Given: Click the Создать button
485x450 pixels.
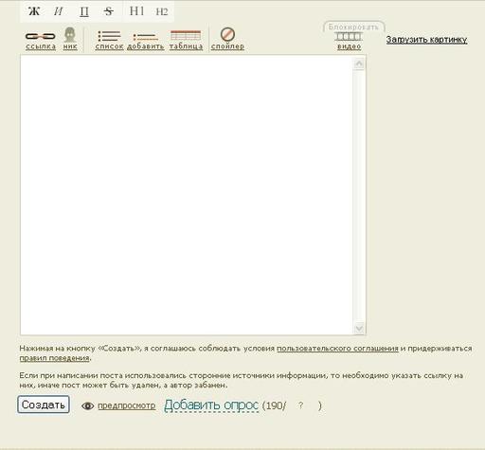Looking at the screenshot, I should pos(44,405).
